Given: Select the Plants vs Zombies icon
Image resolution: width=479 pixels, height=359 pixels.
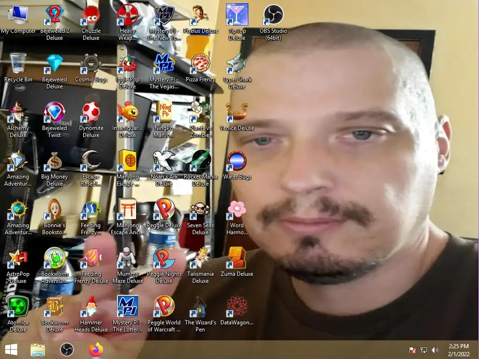Looking at the screenshot, I should pyautogui.click(x=200, y=120).
